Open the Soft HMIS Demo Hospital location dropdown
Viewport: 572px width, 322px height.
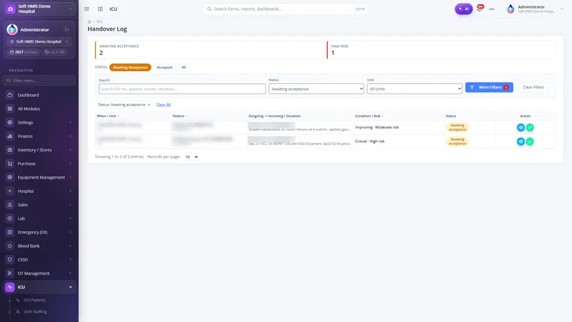click(39, 42)
